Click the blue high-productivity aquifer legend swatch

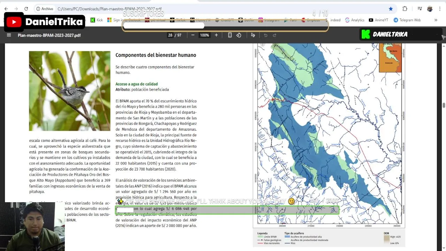point(287,237)
